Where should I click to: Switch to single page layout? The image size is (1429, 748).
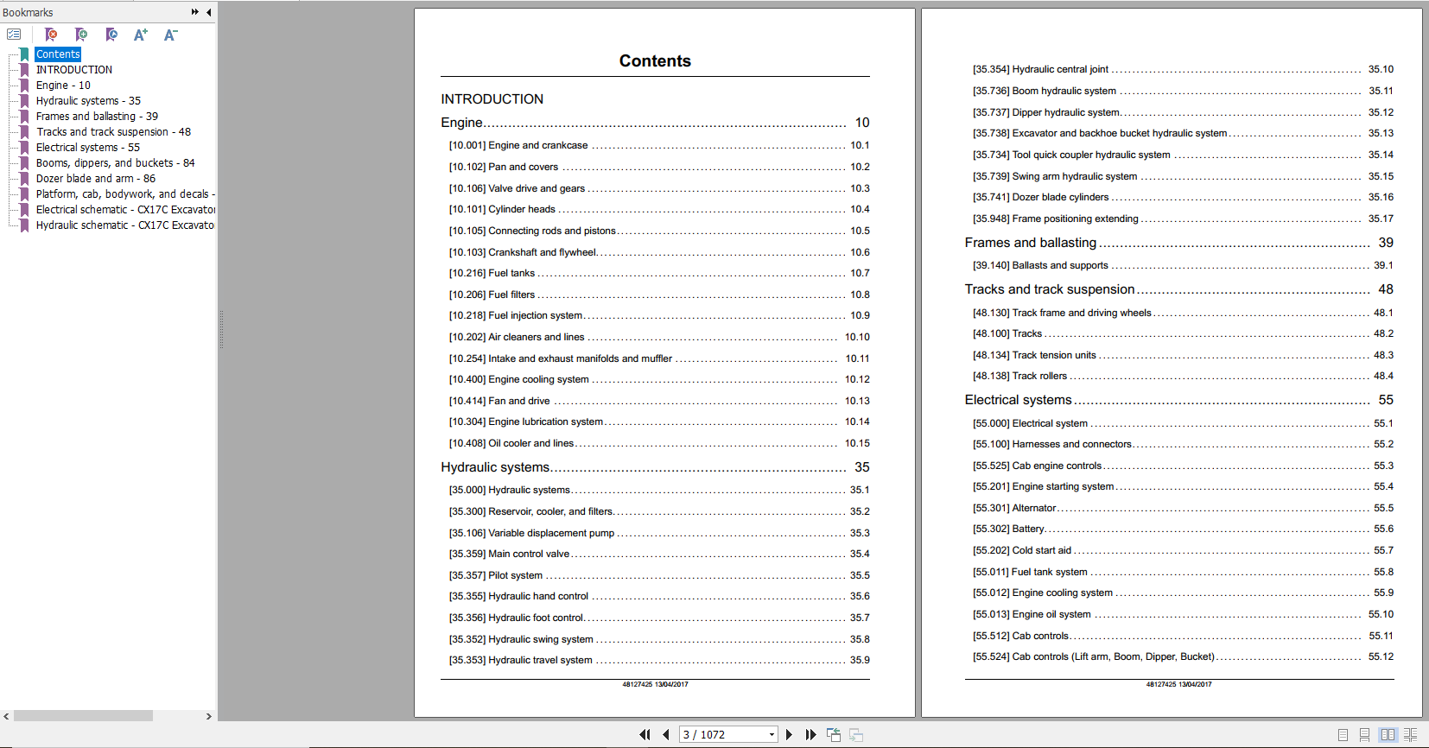pos(1343,734)
